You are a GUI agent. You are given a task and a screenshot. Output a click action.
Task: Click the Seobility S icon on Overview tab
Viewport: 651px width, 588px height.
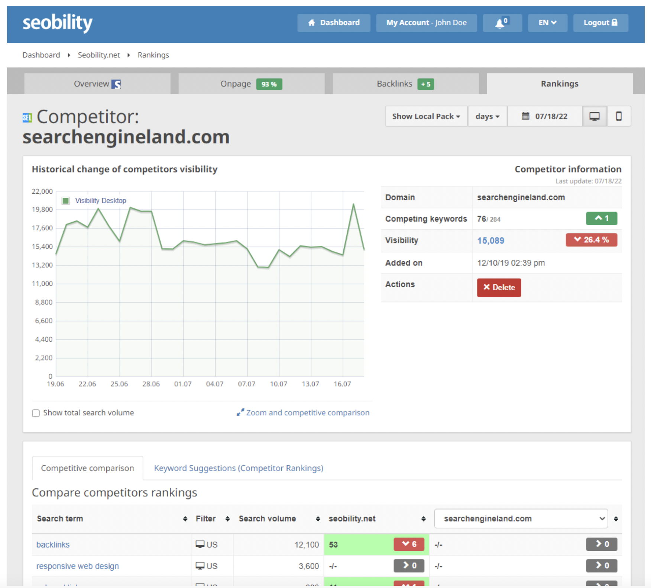[x=116, y=84]
